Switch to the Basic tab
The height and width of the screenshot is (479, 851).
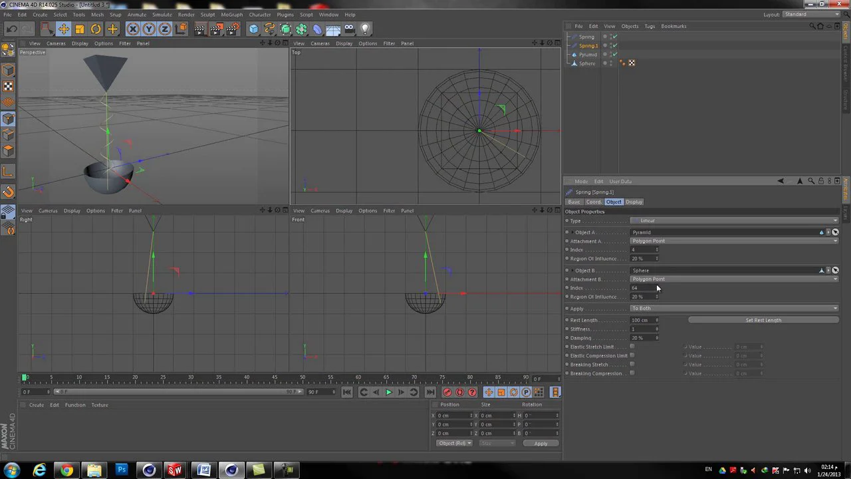[574, 202]
